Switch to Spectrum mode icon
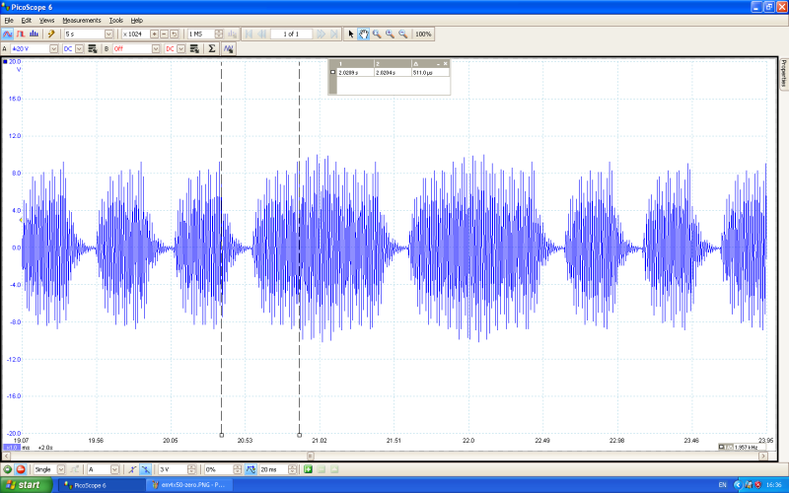The height and width of the screenshot is (493, 789). 34,35
